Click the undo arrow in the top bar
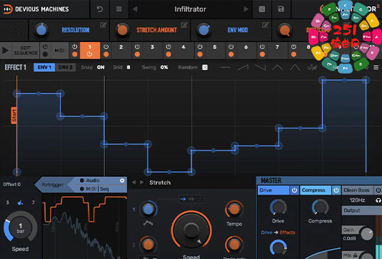Screen dimensions: 382x259 coord(100,9)
